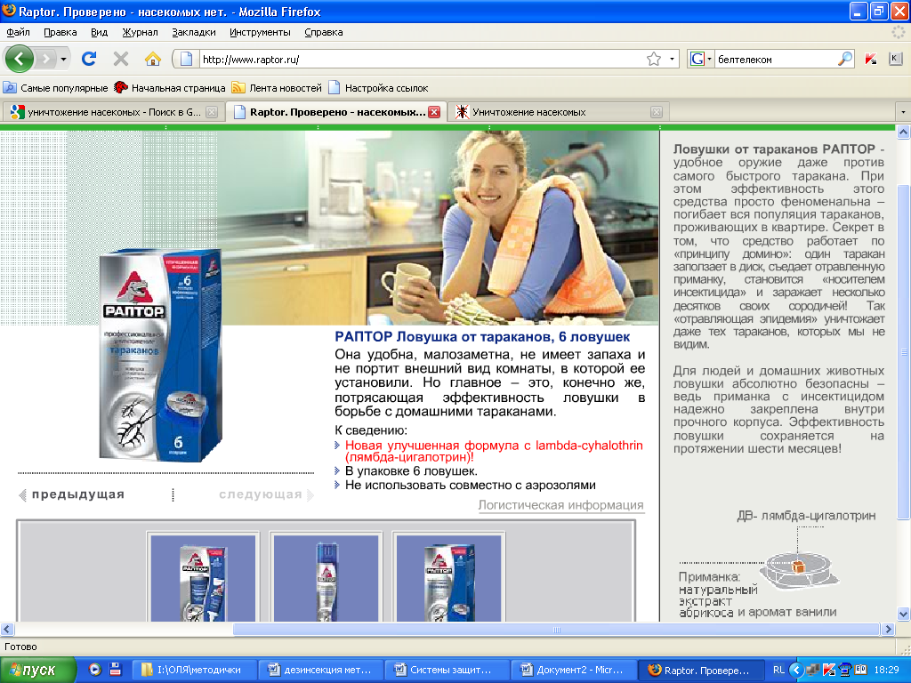Click the vertical scrollbar thumb
911x683 pixels.
point(904,352)
